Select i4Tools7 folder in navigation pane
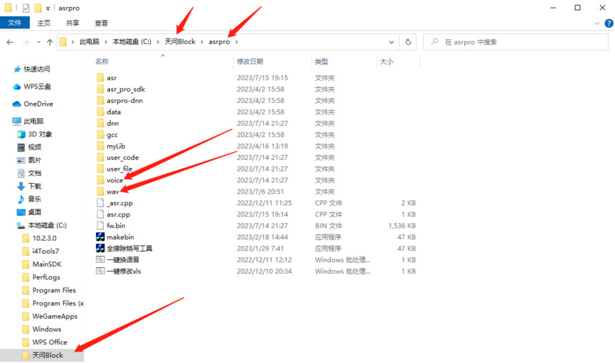Screen dimensions: 615x363 [46, 251]
